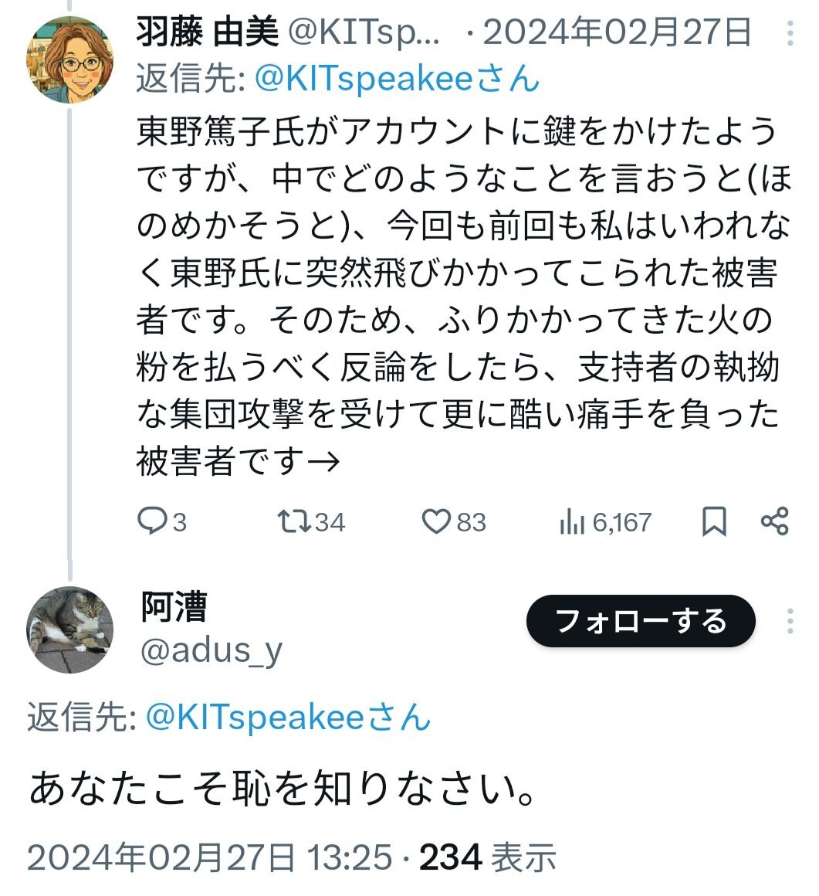The image size is (819, 896).
Task: Open @KITspeakeeさん link in the top tweet
Action: 397,78
